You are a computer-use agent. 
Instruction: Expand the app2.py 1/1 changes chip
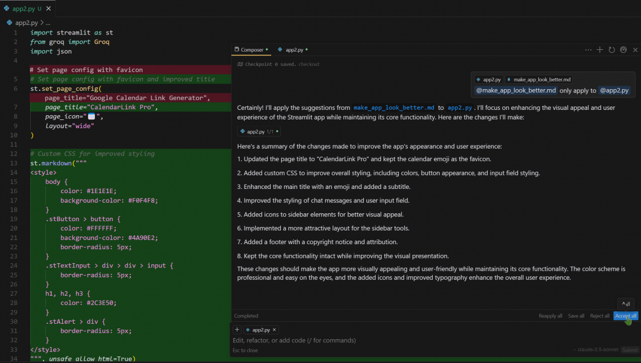[259, 132]
